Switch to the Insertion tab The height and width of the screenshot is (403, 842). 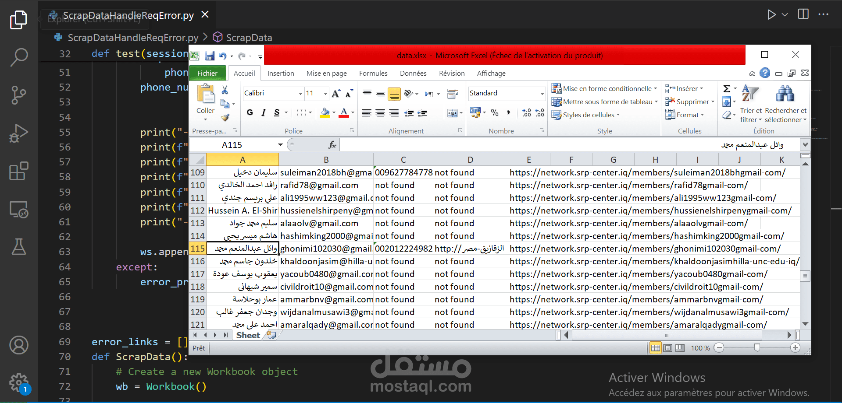[281, 73]
